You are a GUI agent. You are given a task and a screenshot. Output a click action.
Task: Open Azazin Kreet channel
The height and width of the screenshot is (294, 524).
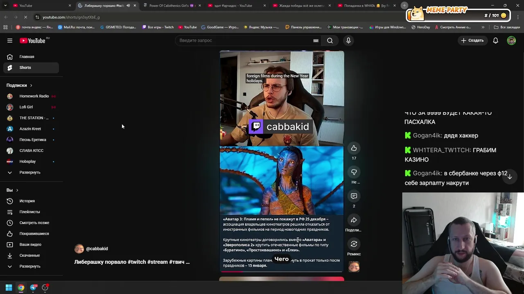31,129
